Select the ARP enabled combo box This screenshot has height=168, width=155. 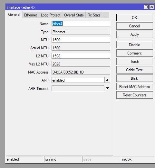click(78, 80)
